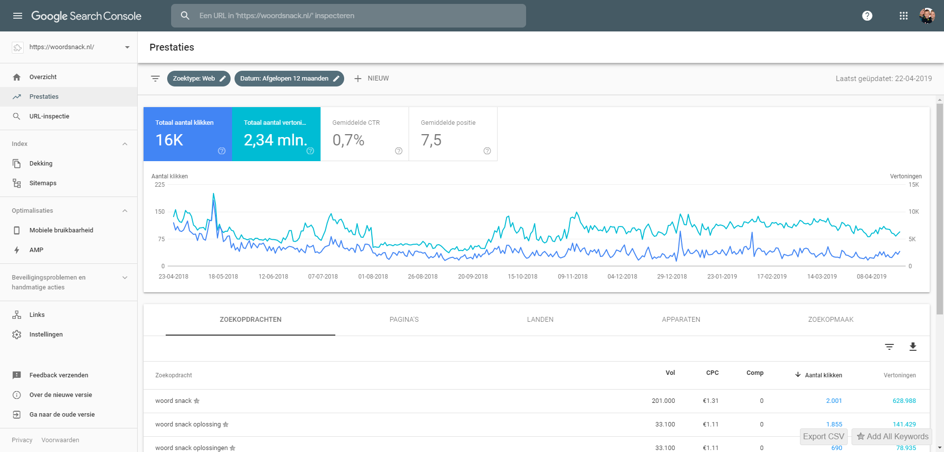Click the Google Search Console logo
The width and height of the screenshot is (944, 452).
(87, 16)
